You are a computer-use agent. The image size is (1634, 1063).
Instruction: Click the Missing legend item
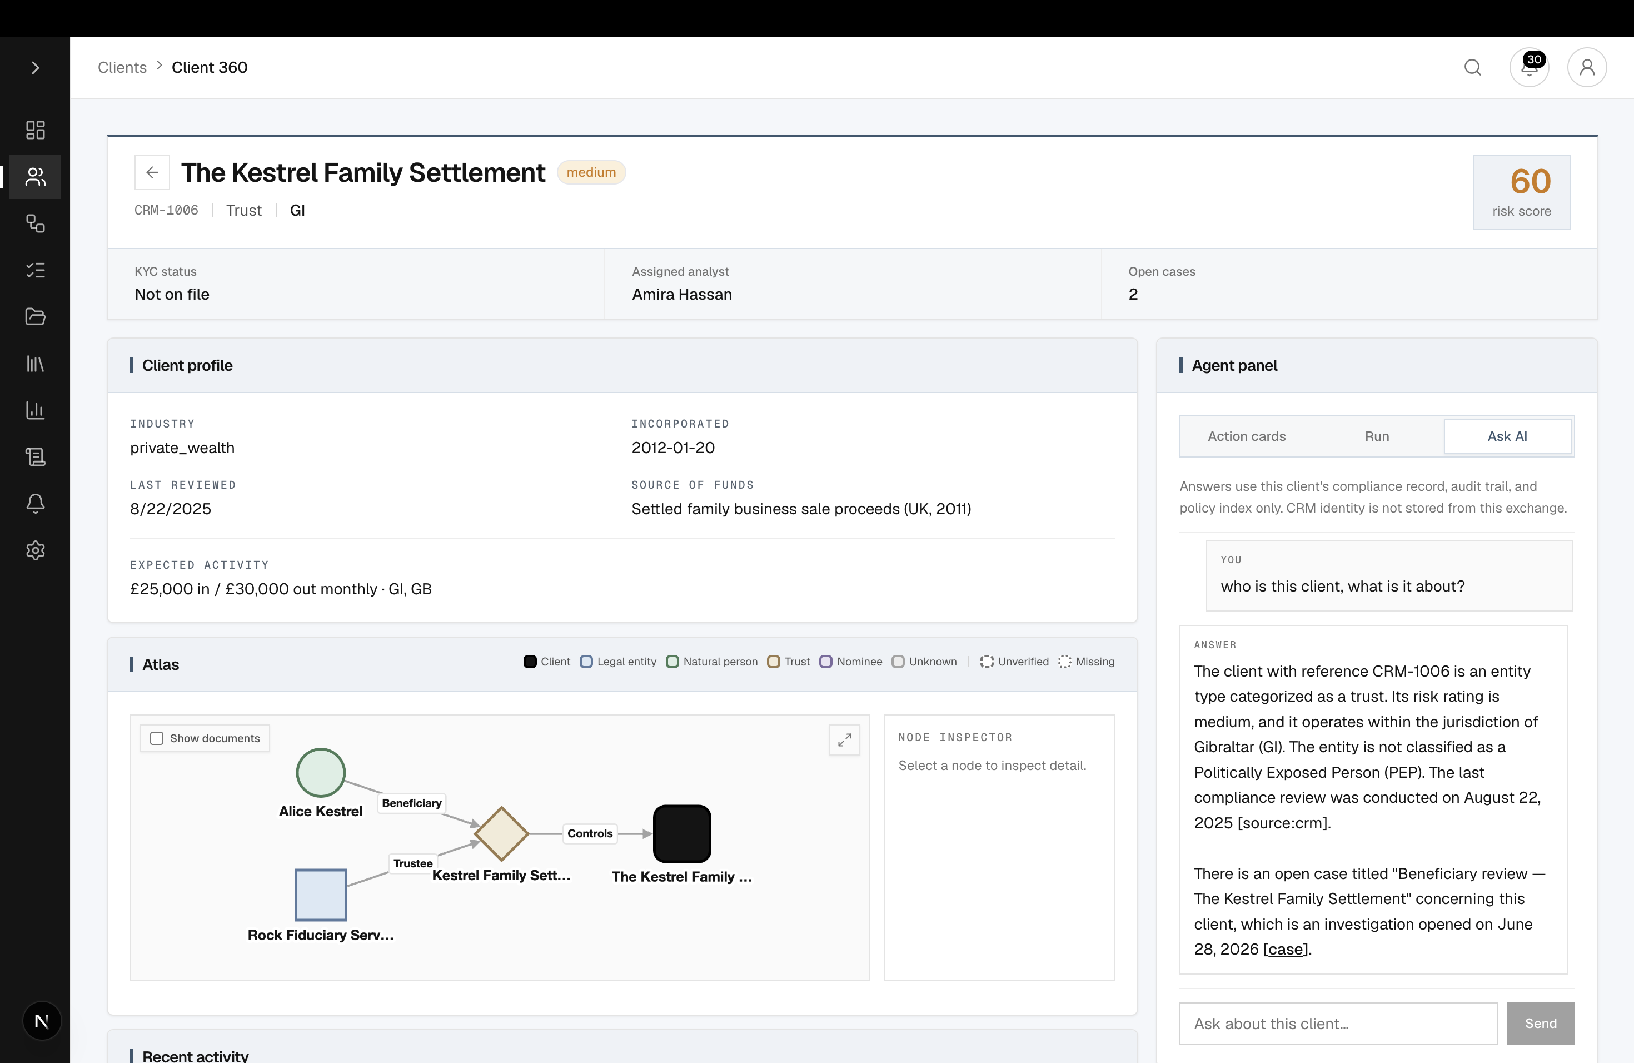(x=1086, y=661)
